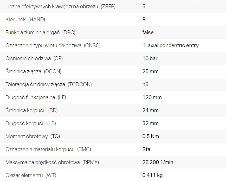Viewport: 226px width, 181px height.
Task: Click the 10 bar pressure value
Action: tap(150, 58)
